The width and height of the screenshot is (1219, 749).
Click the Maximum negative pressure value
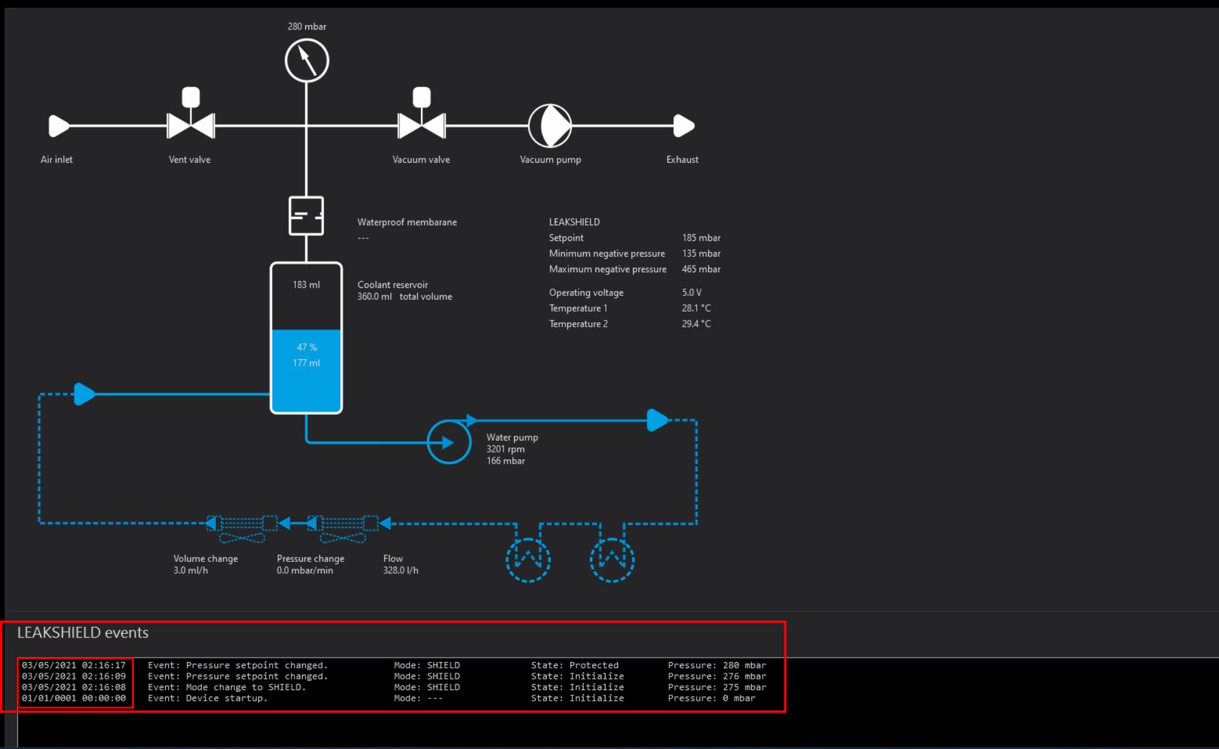click(x=701, y=269)
